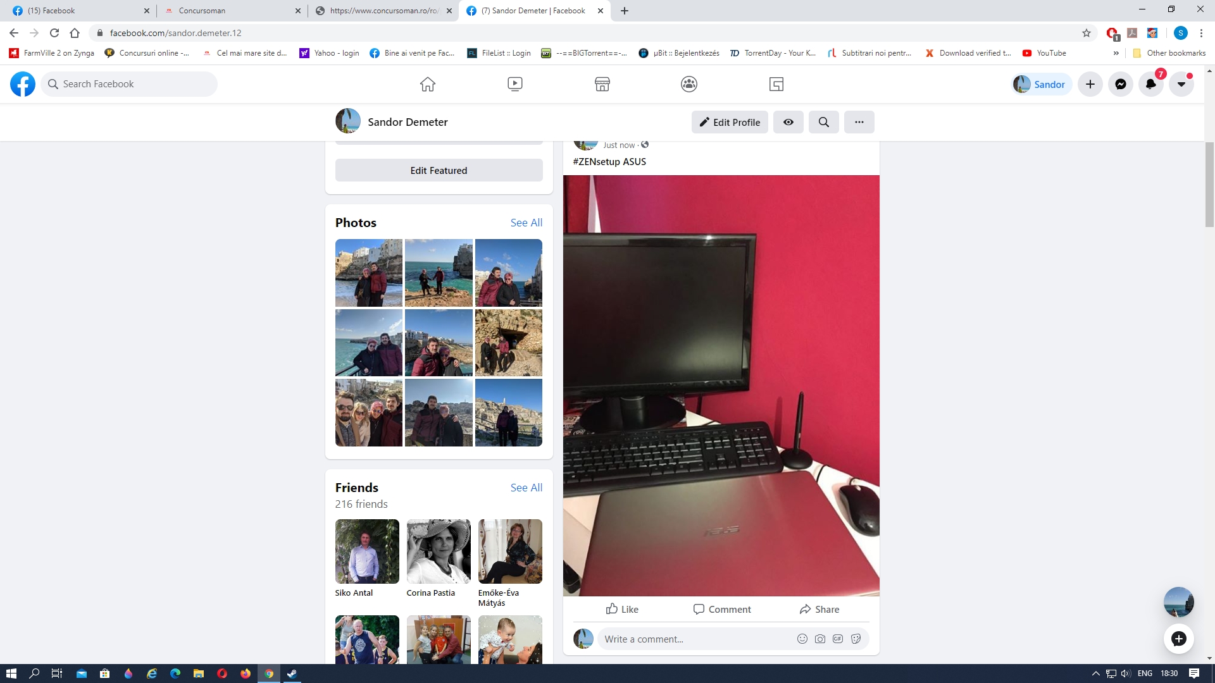Click the emoji icon in comment box
1215x683 pixels.
[802, 639]
